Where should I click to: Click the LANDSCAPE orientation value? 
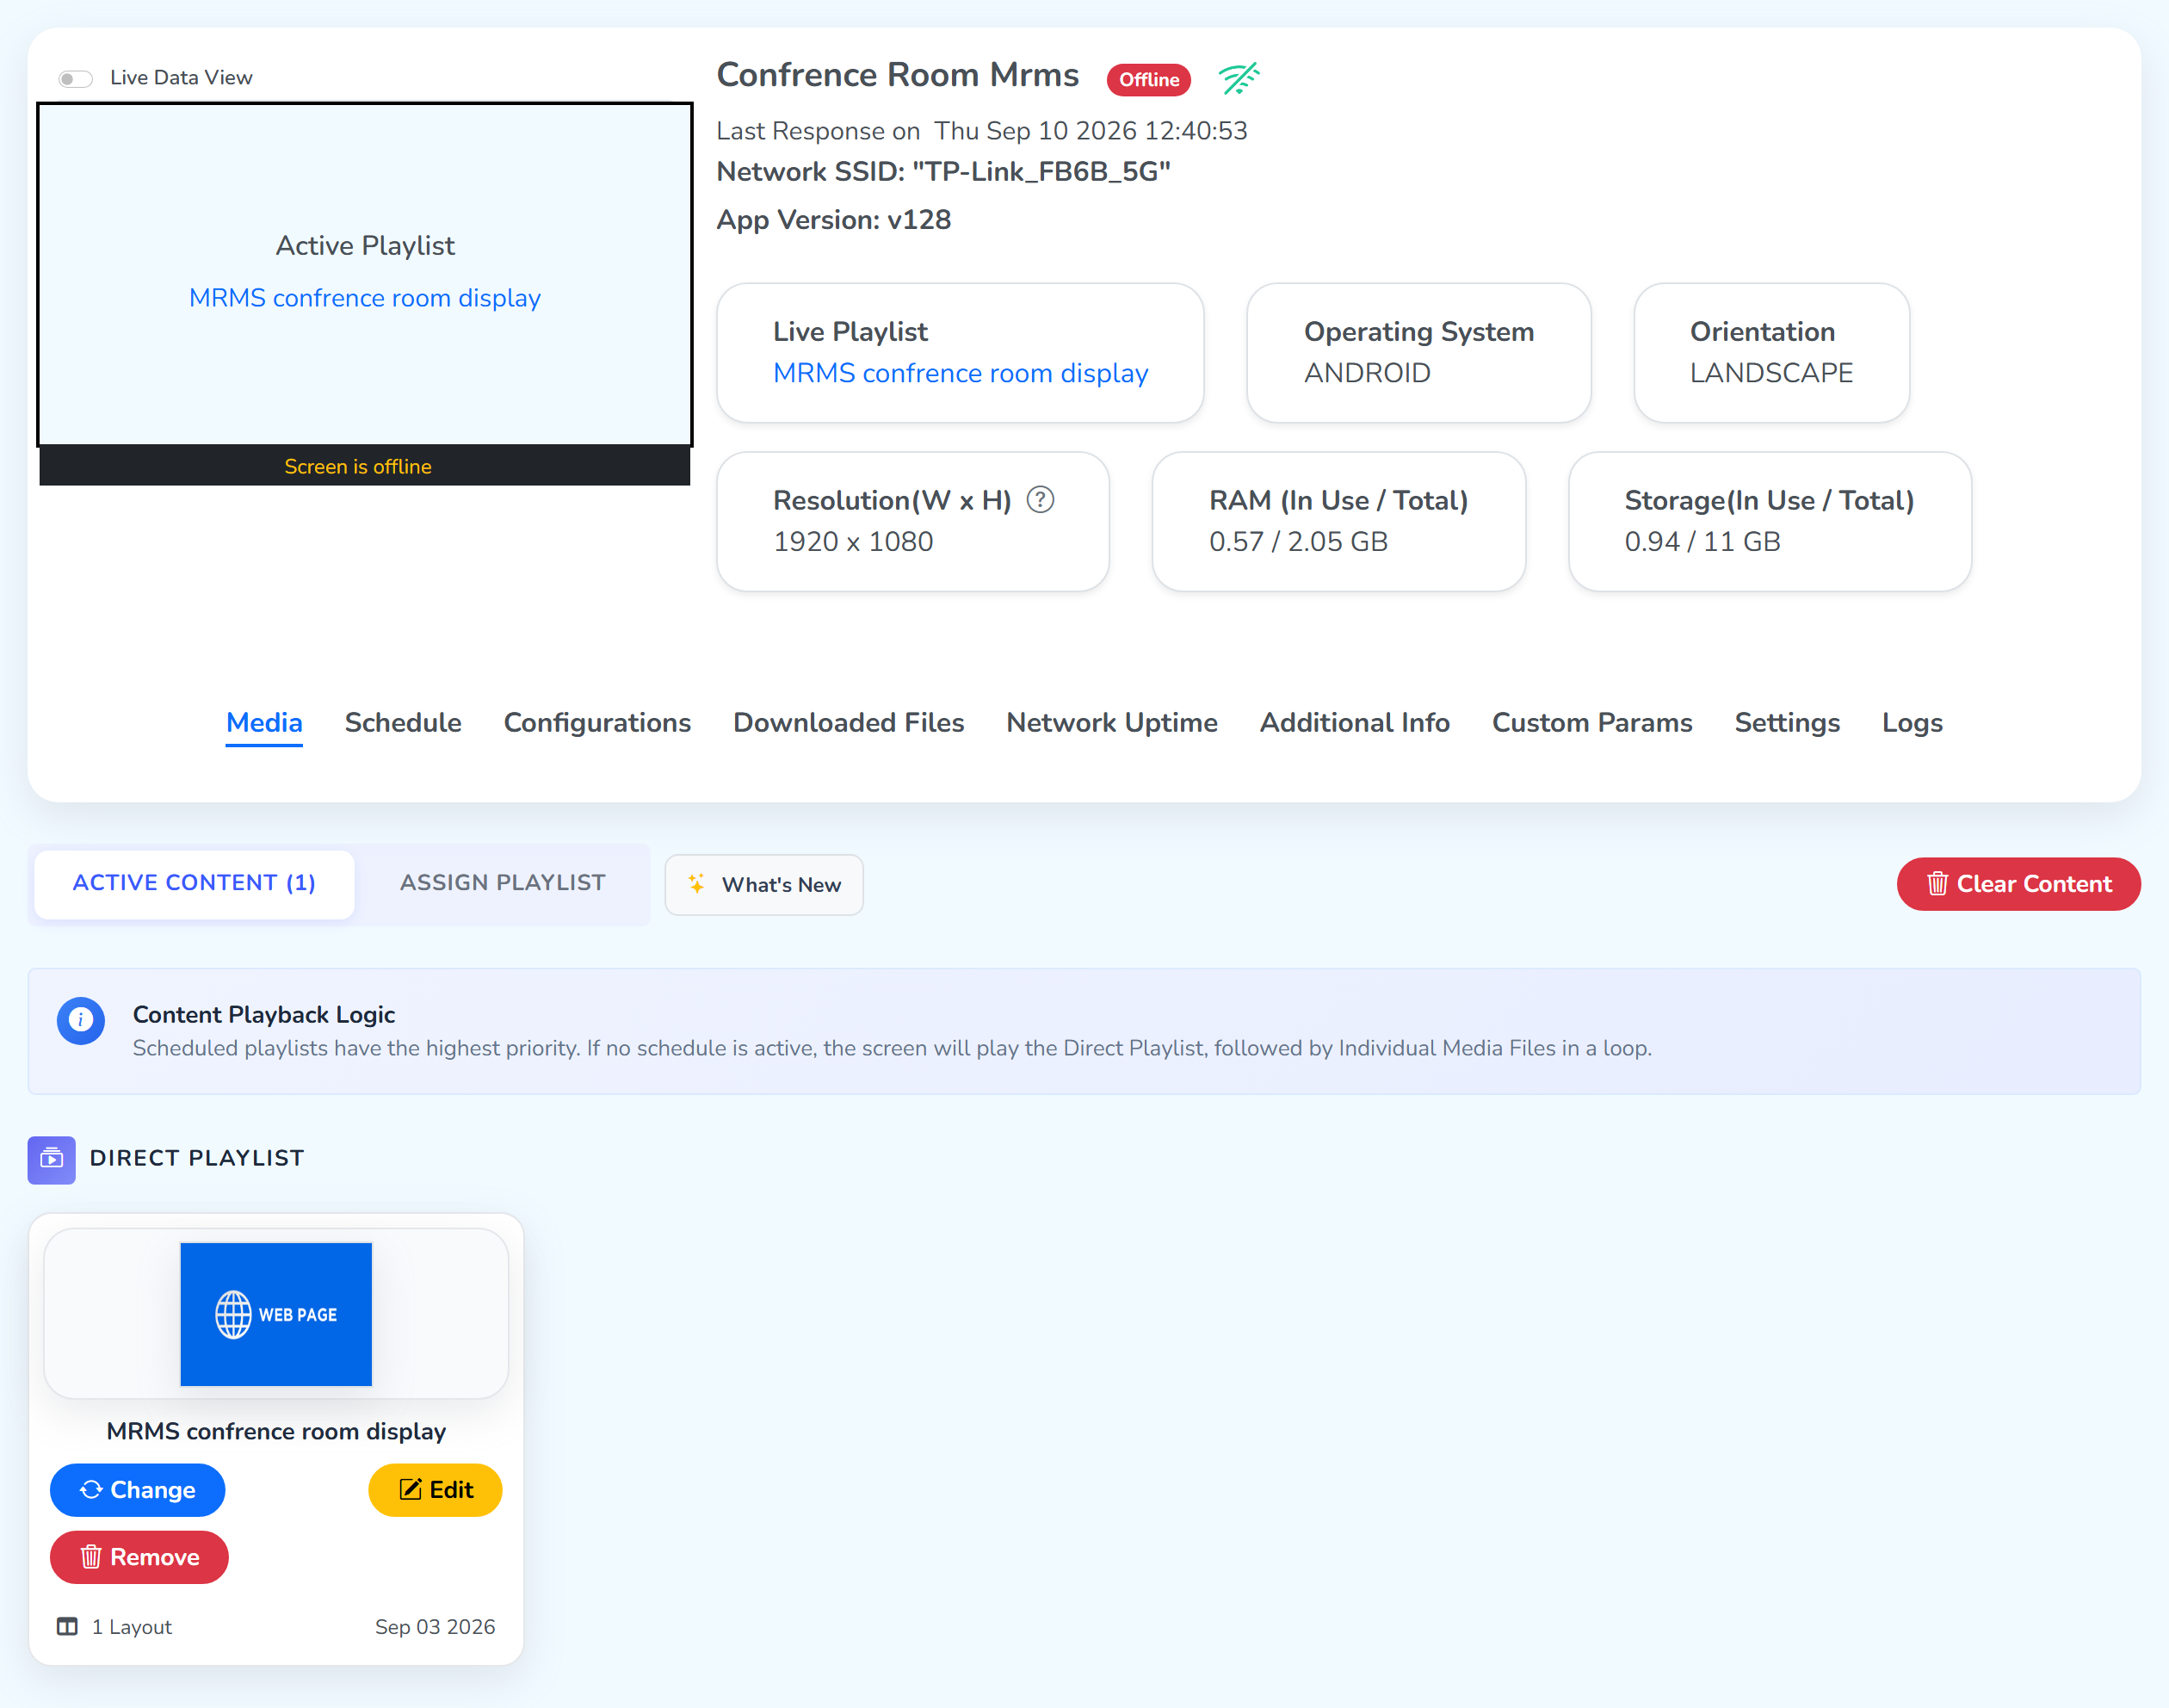click(1771, 373)
